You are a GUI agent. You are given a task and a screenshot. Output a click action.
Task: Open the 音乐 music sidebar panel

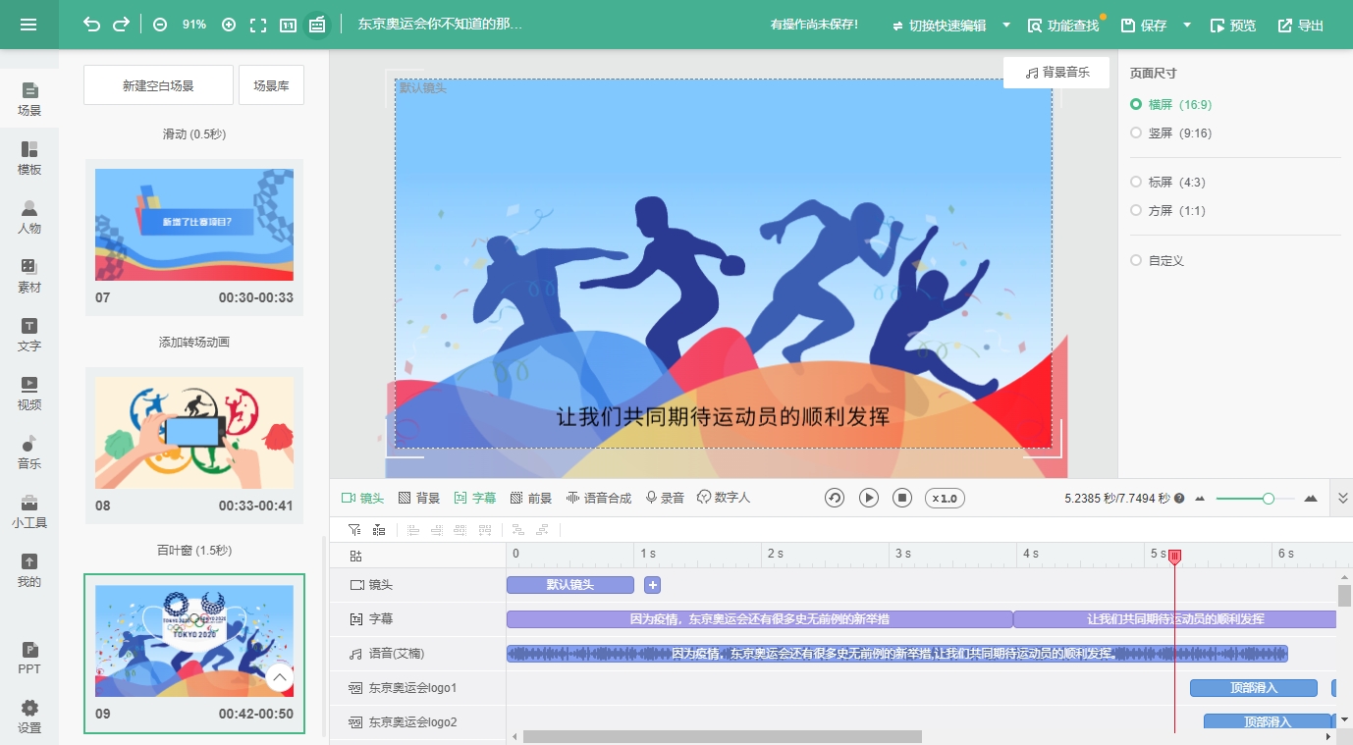click(x=29, y=452)
